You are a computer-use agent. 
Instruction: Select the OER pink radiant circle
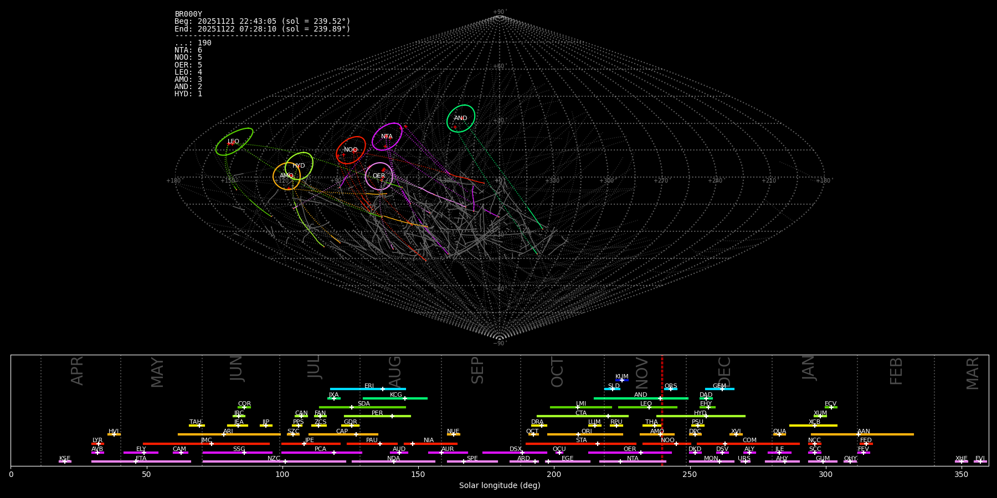coord(379,177)
